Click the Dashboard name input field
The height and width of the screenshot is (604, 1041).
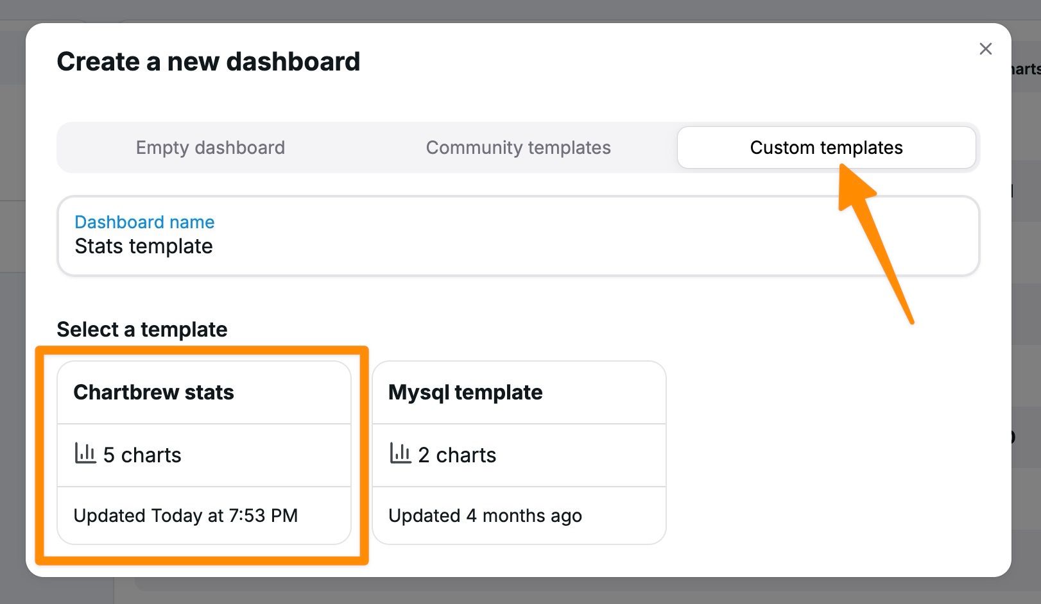pyautogui.click(x=513, y=247)
